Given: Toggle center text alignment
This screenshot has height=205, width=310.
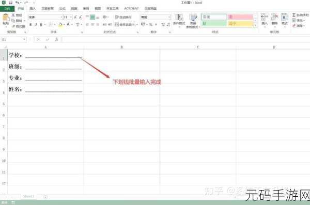Looking at the screenshot, I should pos(92,24).
